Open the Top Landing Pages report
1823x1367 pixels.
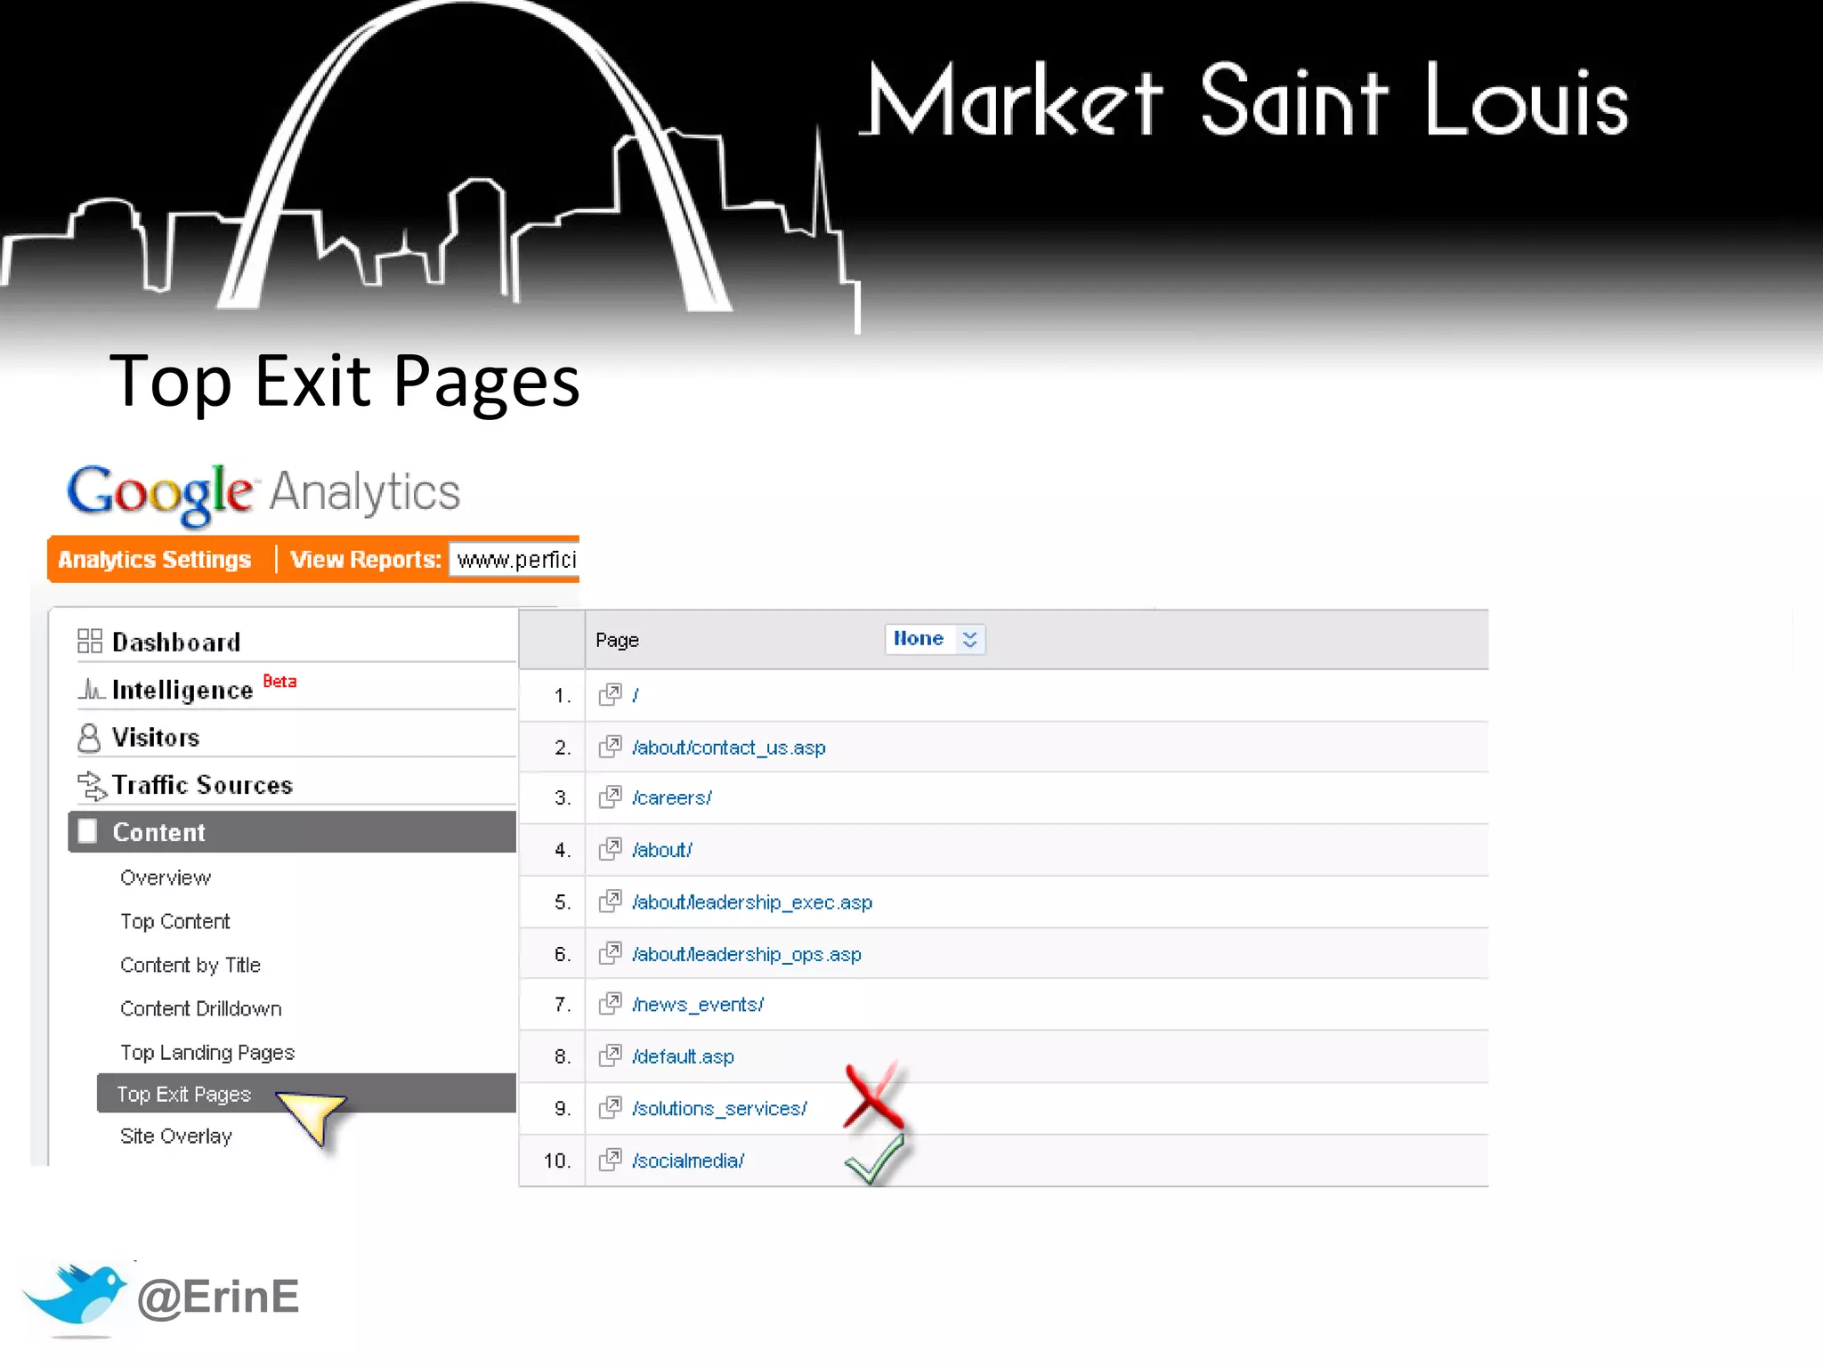[207, 1052]
